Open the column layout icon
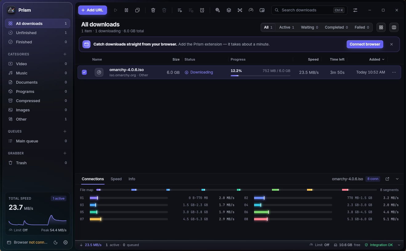 pyautogui.click(x=394, y=27)
